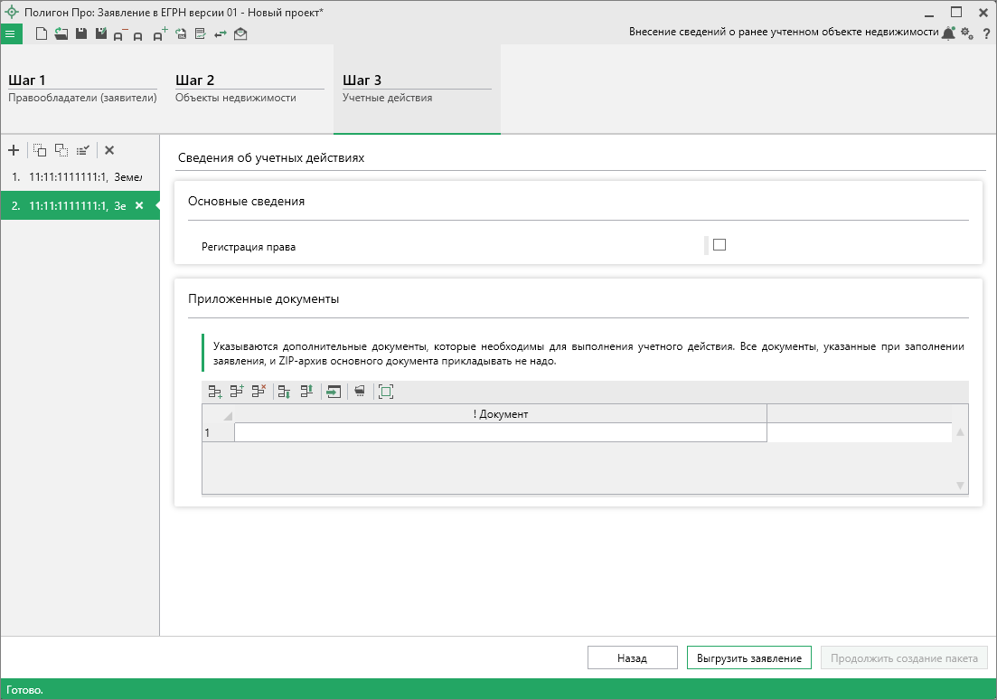
Task: Click the save project floppy icon
Action: tap(80, 34)
